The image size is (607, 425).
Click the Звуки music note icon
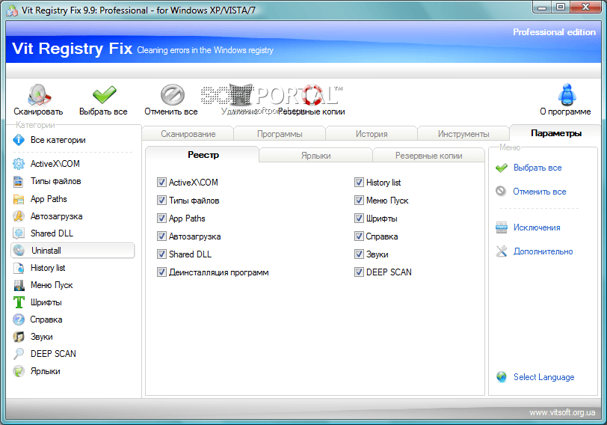coord(19,337)
